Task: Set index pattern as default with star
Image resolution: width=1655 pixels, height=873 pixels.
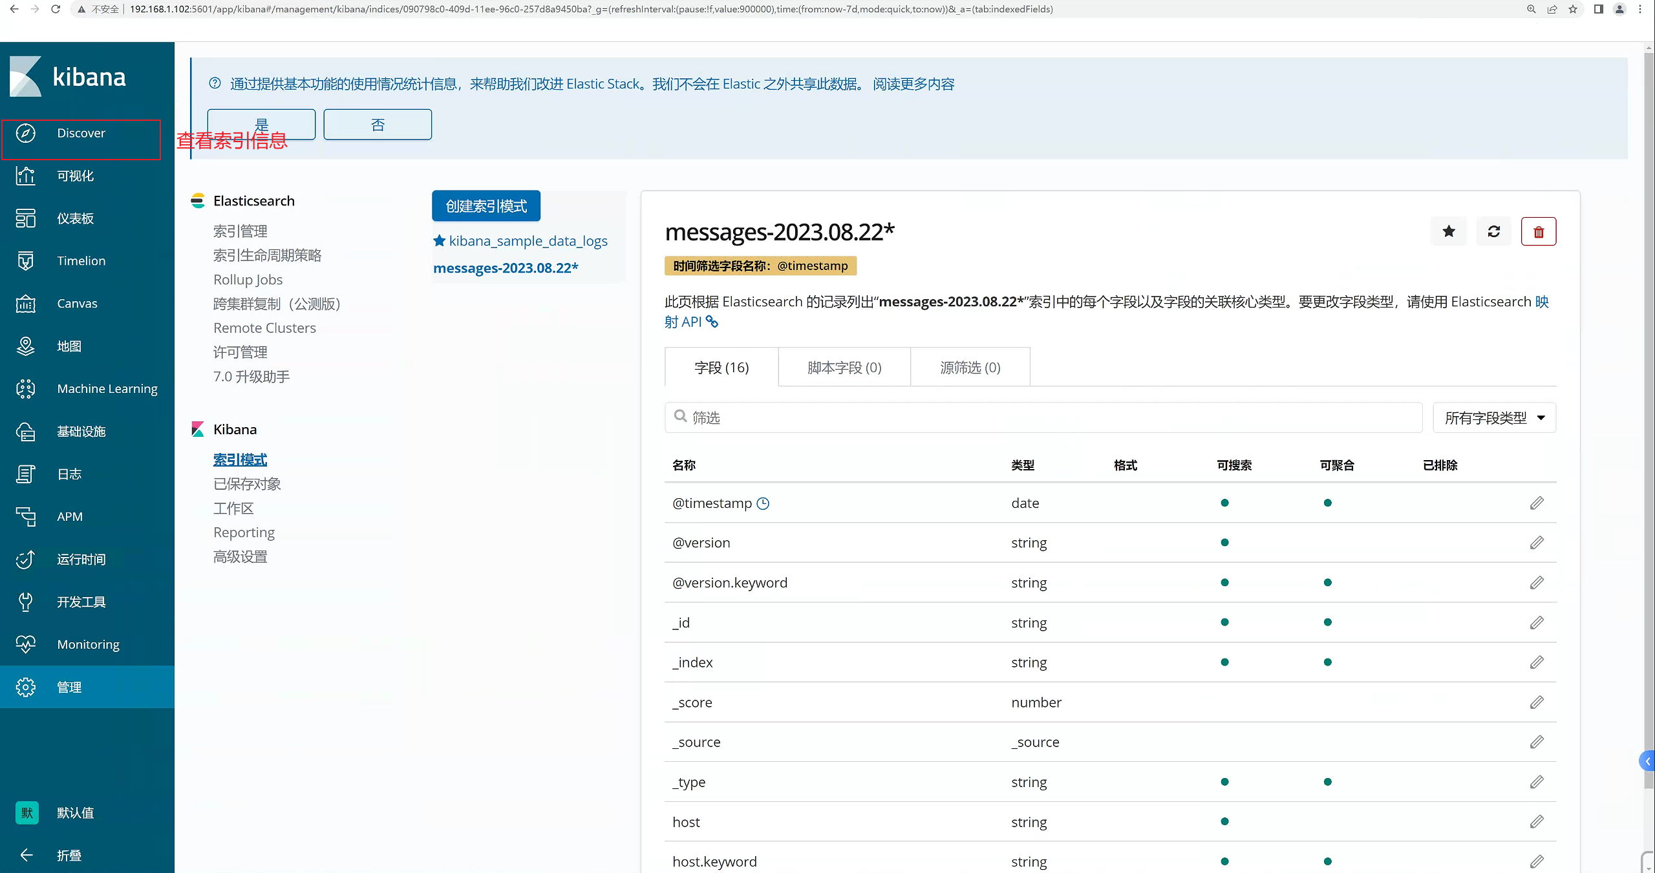Action: click(1449, 231)
